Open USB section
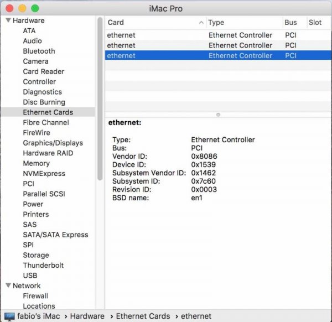The width and height of the screenshot is (332, 322). pos(30,276)
